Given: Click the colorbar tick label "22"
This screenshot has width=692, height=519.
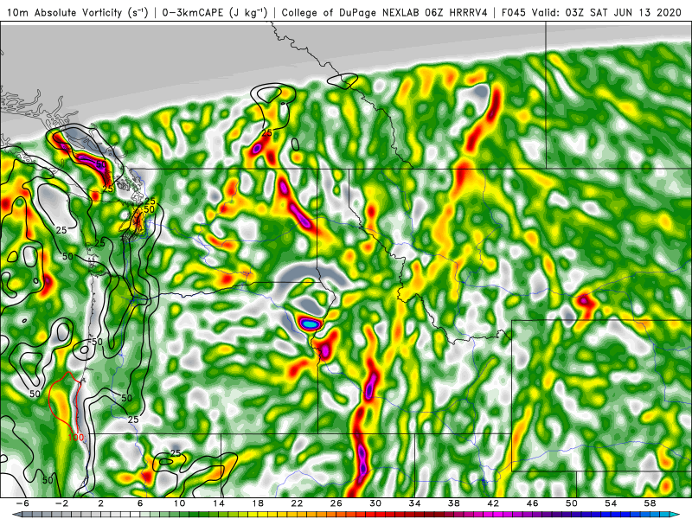Looking at the screenshot, I should tap(297, 503).
